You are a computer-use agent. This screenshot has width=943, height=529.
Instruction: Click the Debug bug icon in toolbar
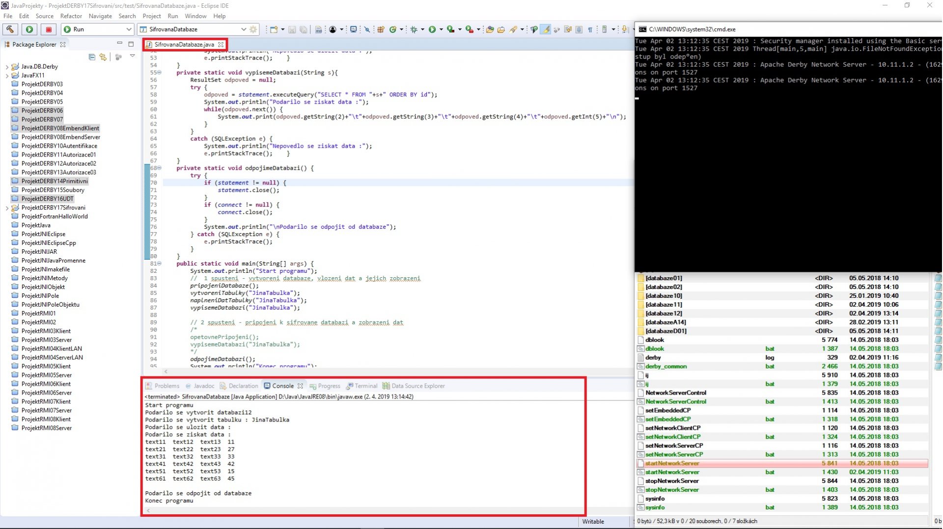coord(414,29)
